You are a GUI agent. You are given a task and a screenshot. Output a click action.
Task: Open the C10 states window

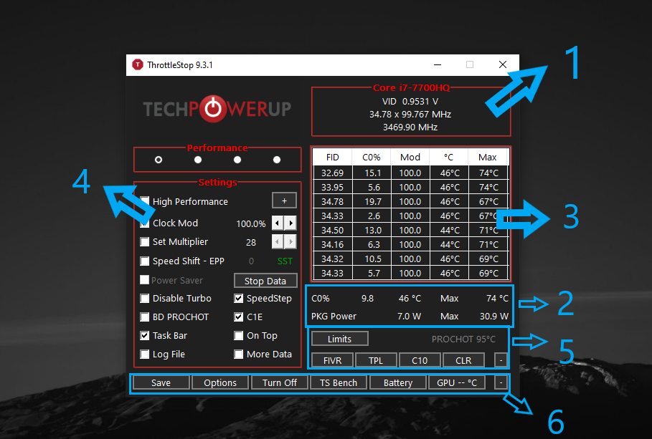click(420, 360)
